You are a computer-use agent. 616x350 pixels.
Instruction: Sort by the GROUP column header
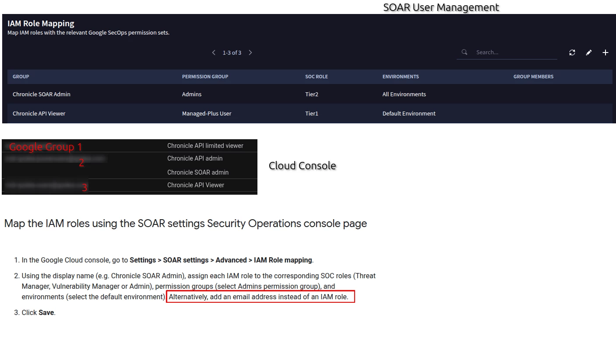click(21, 77)
